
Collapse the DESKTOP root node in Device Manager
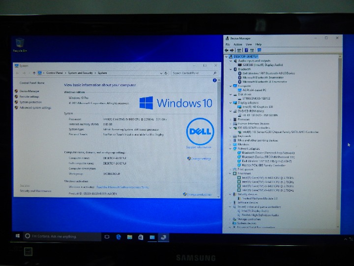(226, 57)
